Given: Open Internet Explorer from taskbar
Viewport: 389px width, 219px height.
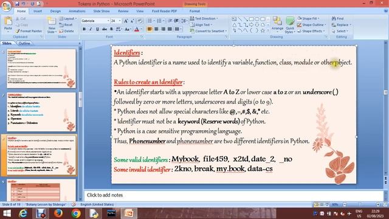Looking at the screenshot, I should [x=23, y=214].
